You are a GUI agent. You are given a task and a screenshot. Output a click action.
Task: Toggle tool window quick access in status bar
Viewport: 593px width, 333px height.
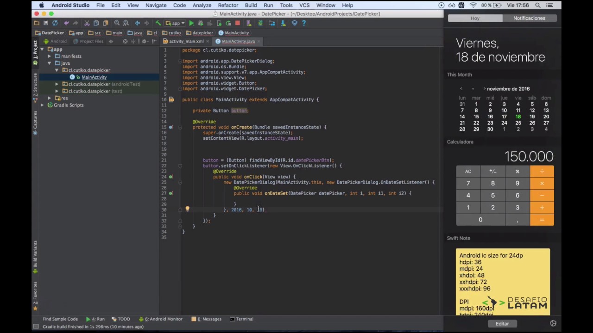(36, 327)
